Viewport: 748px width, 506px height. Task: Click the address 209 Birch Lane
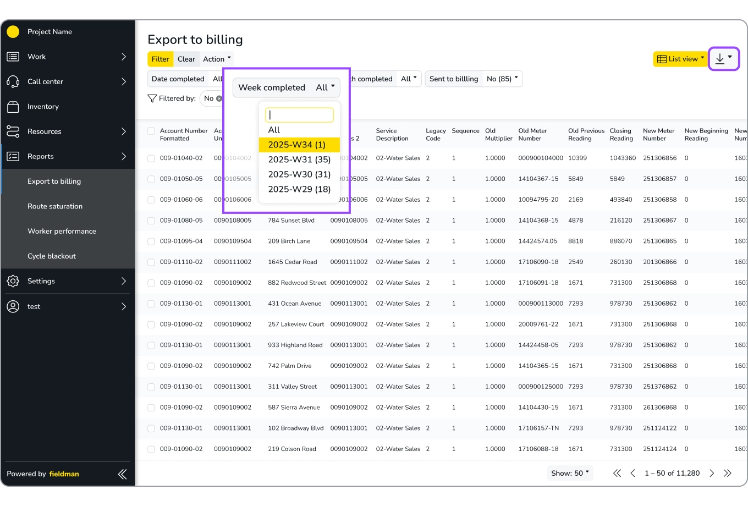coord(289,241)
